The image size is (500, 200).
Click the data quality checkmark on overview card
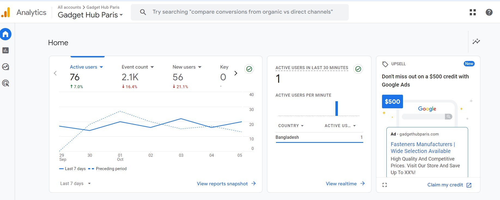click(249, 69)
